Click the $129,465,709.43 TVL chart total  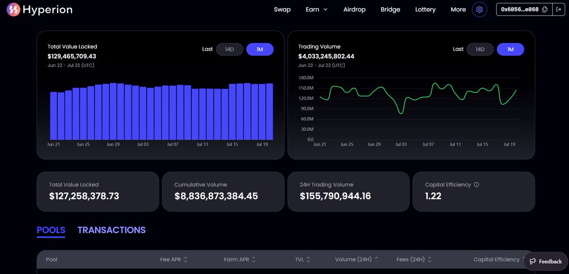pyautogui.click(x=72, y=56)
